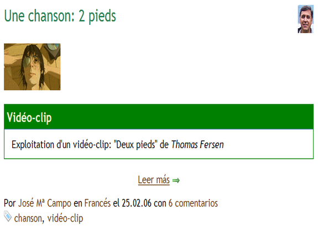This screenshot has height=232, width=318.
Task: Click the word 'Por' before the author name
Action: [x=10, y=203]
